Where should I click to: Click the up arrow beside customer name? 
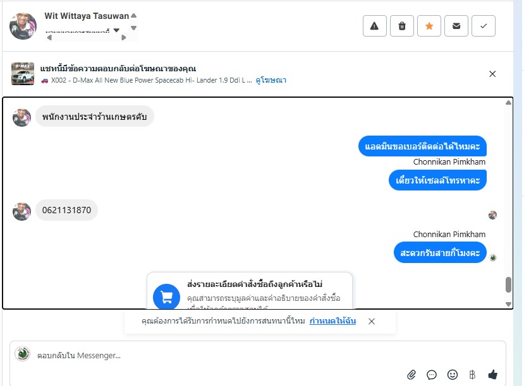pyautogui.click(x=133, y=15)
